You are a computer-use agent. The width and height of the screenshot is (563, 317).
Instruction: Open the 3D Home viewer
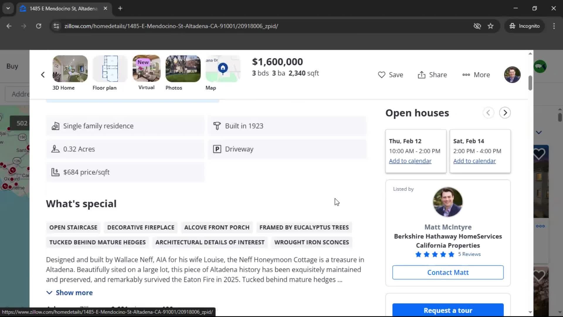(70, 69)
